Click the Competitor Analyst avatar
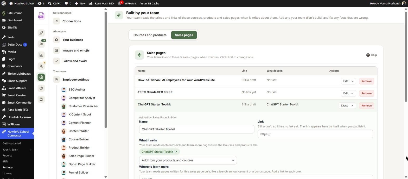The image size is (408, 179). tap(63, 98)
